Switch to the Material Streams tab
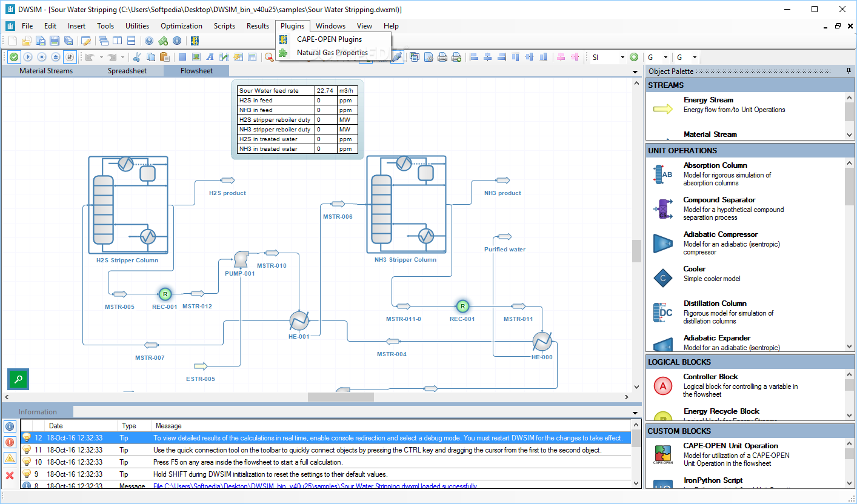This screenshot has width=857, height=504. click(46, 71)
